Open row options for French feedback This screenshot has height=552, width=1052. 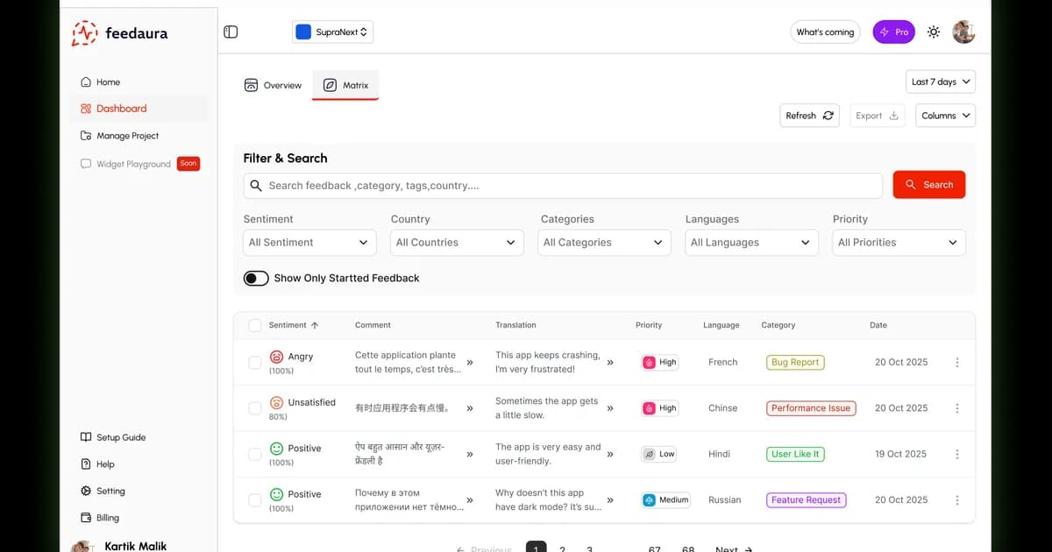click(956, 363)
